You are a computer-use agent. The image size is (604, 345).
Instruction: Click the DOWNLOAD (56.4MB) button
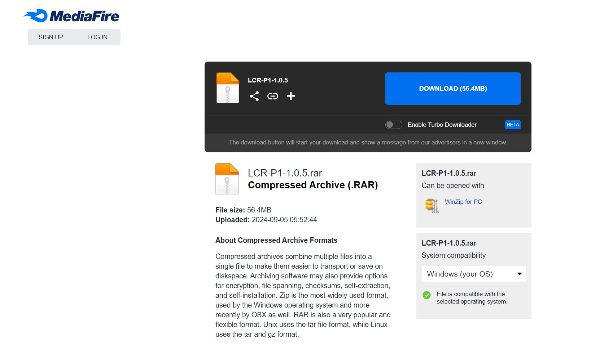[453, 89]
